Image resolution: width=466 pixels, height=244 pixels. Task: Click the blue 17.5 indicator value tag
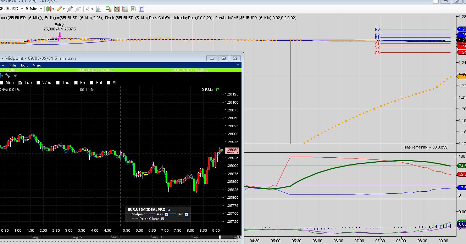pyautogui.click(x=461, y=188)
